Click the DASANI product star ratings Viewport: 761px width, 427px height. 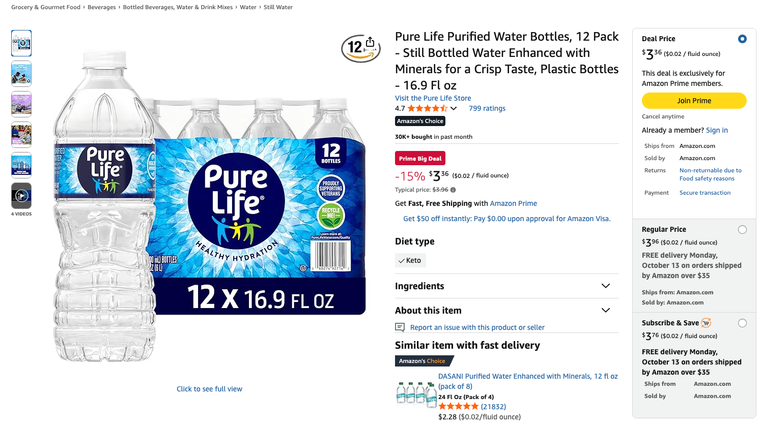pos(459,407)
